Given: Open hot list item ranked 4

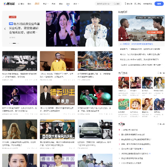Looking at the screenshot, I should (131, 149).
